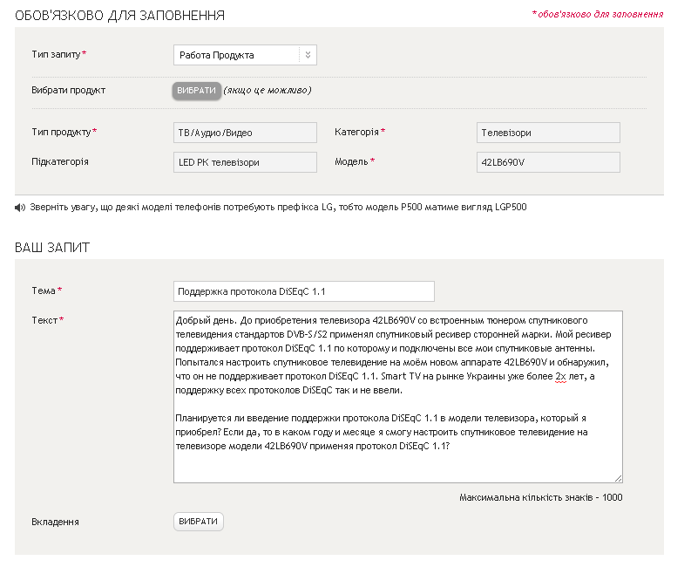Click the Категорія field showing Телевізори
691x574 pixels.
[548, 133]
